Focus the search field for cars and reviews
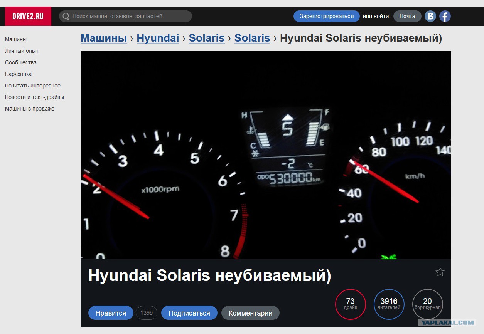Viewport: 484px width, 334px height. point(125,16)
